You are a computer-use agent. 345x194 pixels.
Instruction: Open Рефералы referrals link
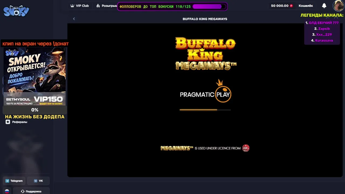click(x=20, y=122)
